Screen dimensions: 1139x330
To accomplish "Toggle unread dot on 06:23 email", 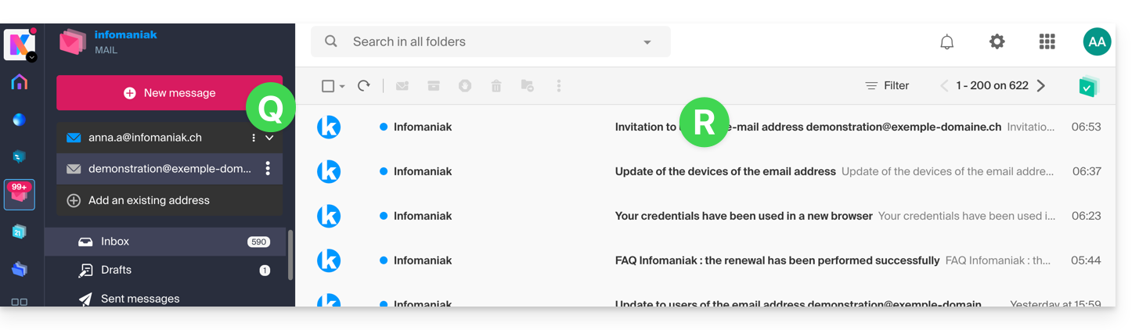I will tap(384, 216).
